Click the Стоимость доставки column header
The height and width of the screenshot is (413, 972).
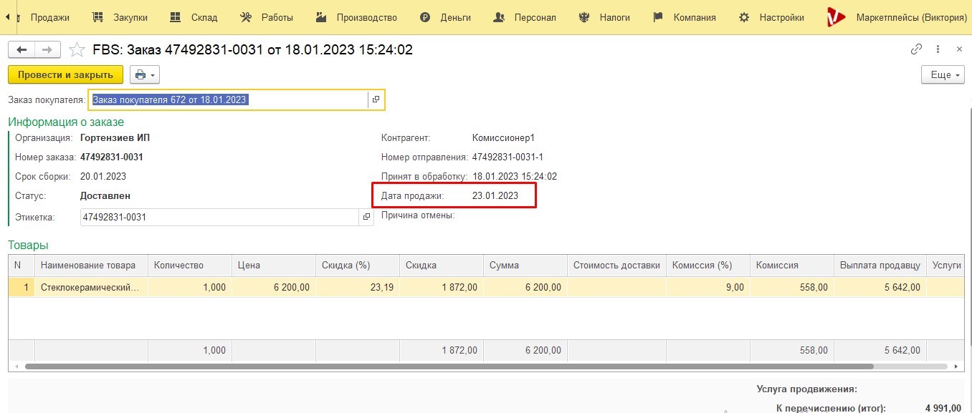point(616,265)
